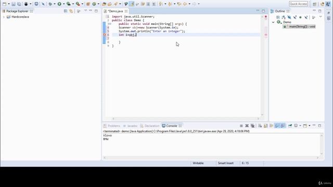This screenshot has width=333, height=187.
Task: Click Remove All Terminated Launches double-X icon
Action: [x=252, y=126]
